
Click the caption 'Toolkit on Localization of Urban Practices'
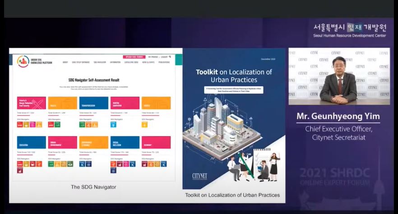(232, 195)
